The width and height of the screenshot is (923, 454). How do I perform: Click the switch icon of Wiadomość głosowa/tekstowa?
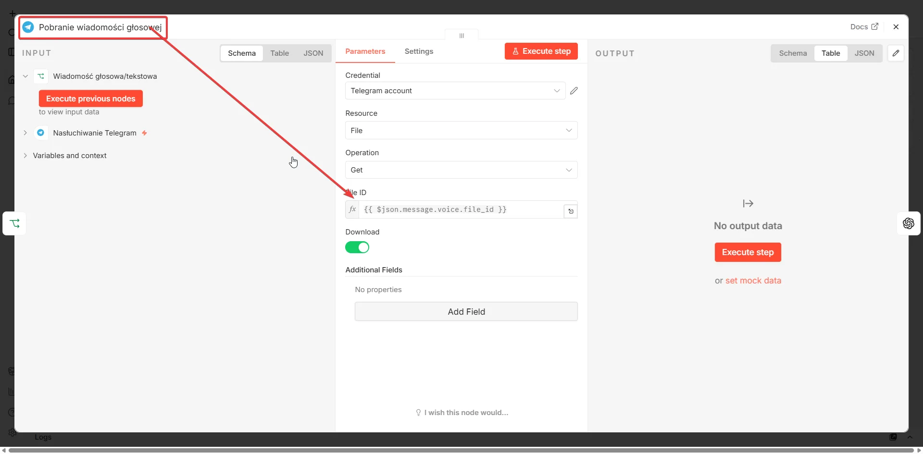coord(41,76)
